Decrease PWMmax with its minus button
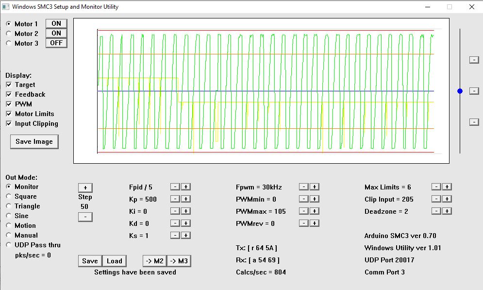This screenshot has height=290, width=483. 303,211
